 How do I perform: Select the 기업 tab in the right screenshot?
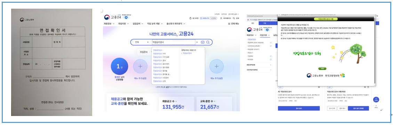click(264, 23)
